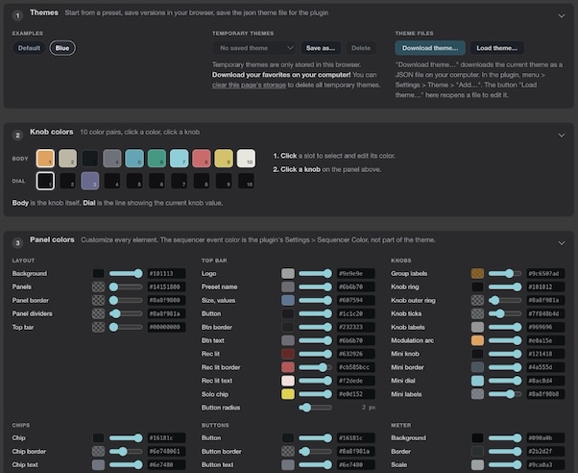Image resolution: width=578 pixels, height=473 pixels.
Task: Collapse the Panel colors section chevron
Action: pyautogui.click(x=562, y=243)
